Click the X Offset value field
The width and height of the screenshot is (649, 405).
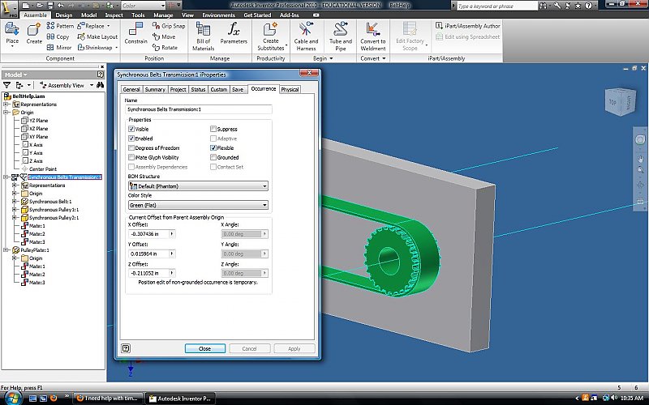(x=148, y=234)
